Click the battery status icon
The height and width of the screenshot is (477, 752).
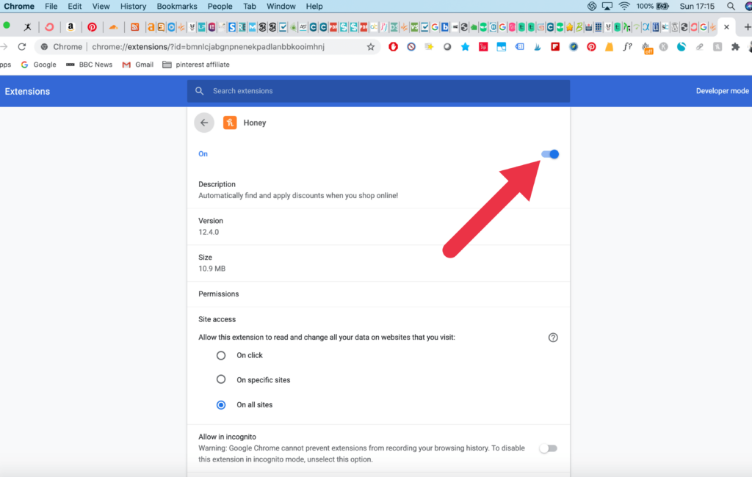tap(662, 6)
